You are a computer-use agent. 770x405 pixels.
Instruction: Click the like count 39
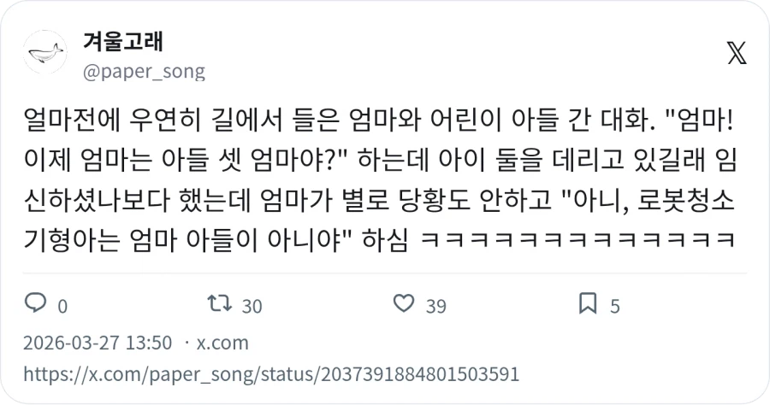pyautogui.click(x=436, y=307)
